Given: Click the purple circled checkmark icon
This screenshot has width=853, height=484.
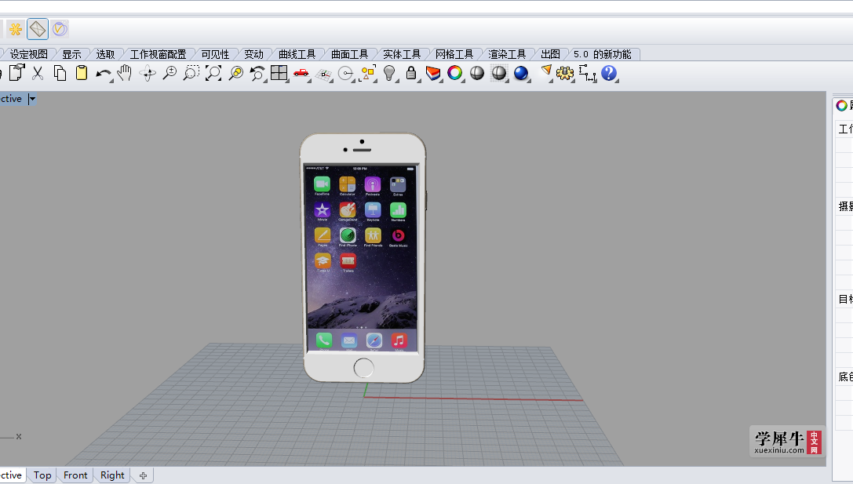Looking at the screenshot, I should click(60, 29).
